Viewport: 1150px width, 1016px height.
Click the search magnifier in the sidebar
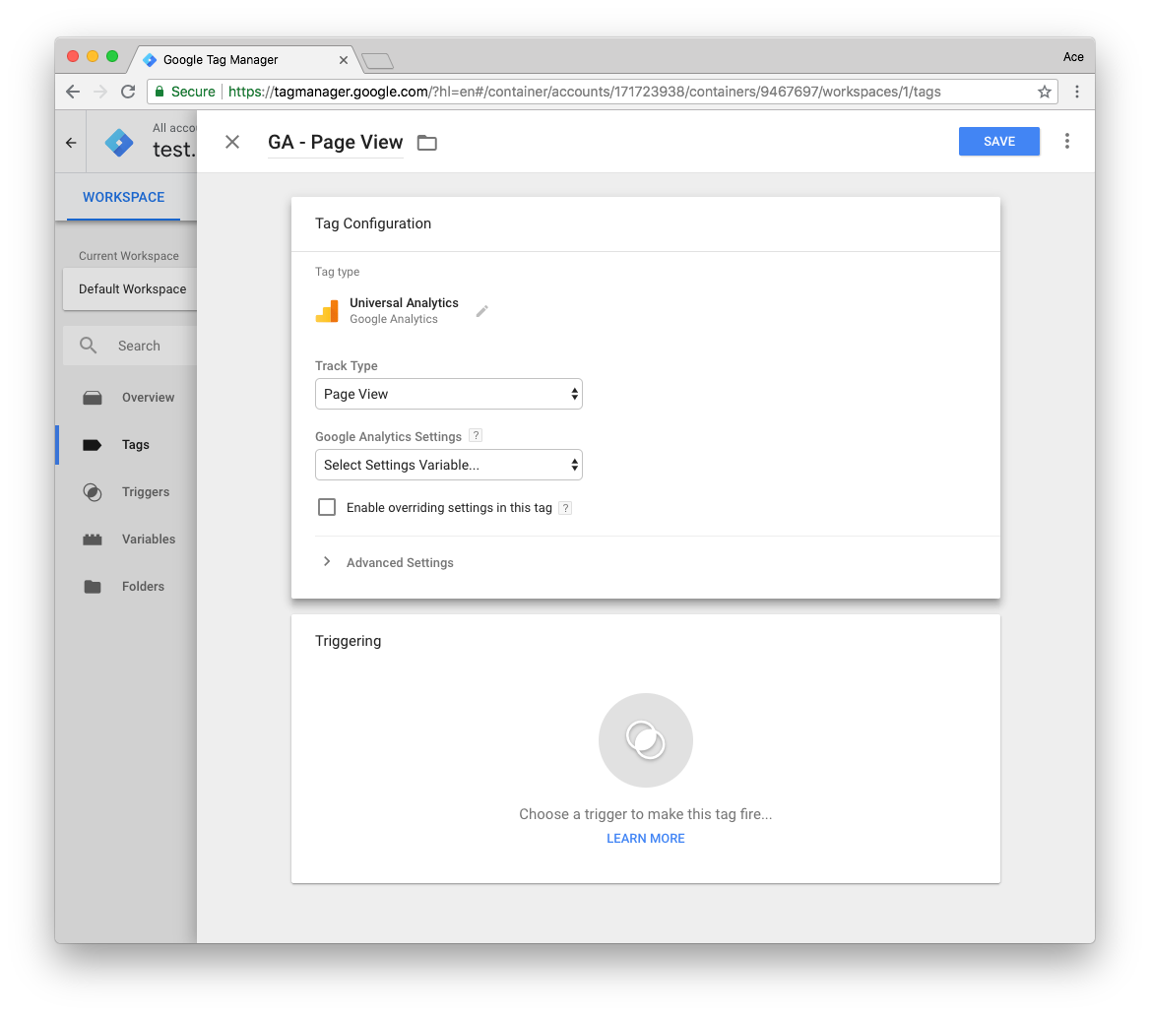[x=86, y=346]
